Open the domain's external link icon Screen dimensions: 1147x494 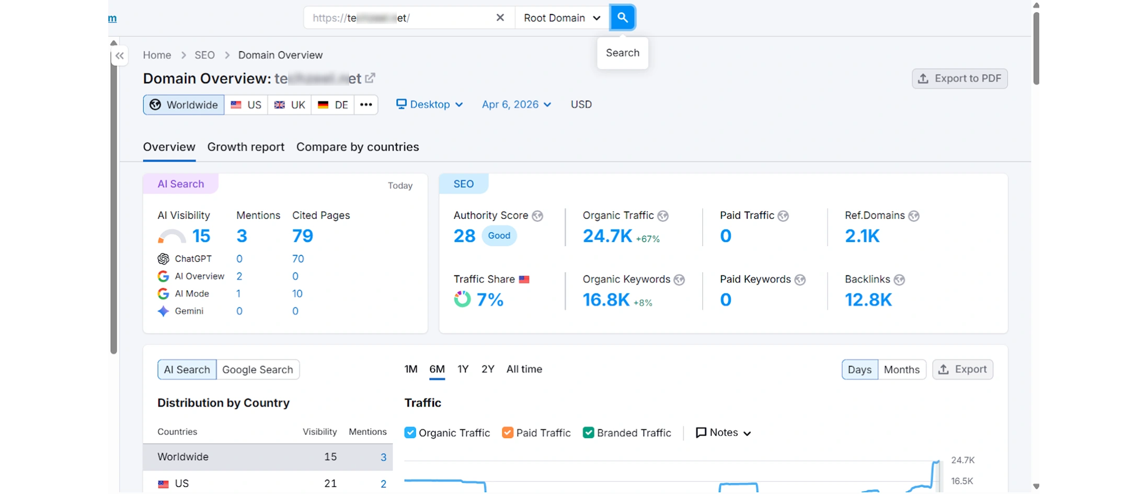coord(370,78)
